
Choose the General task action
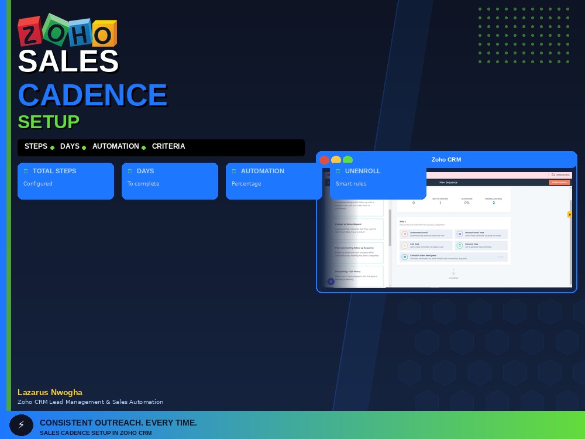tap(481, 246)
